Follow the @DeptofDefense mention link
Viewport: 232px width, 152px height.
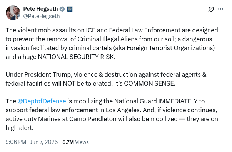pyautogui.click(x=42, y=101)
